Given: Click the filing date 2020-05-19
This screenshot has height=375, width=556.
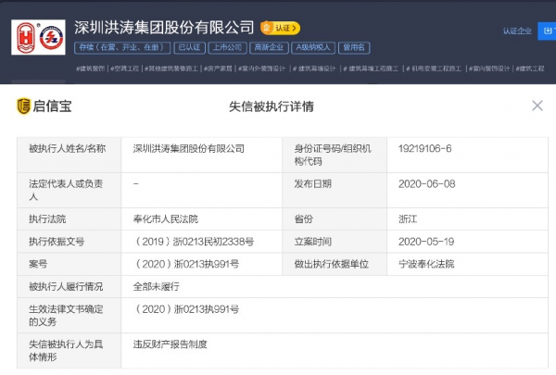Looking at the screenshot, I should [x=426, y=242].
